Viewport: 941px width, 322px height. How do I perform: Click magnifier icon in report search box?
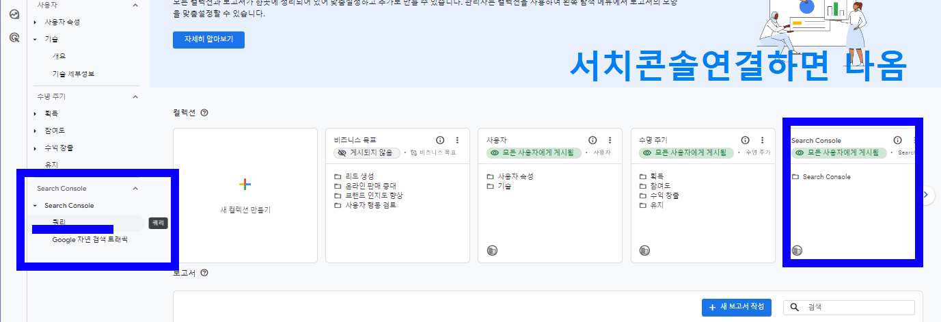[795, 308]
